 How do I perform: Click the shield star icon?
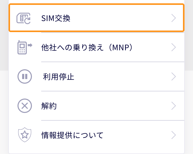pos(25,135)
